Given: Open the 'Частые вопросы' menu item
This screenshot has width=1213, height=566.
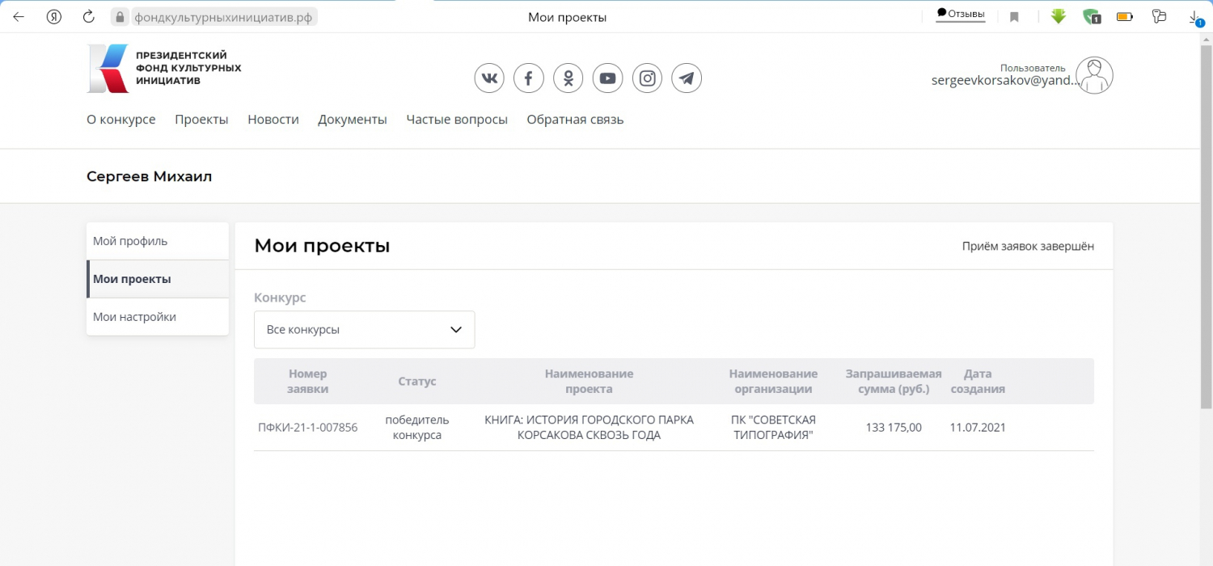Looking at the screenshot, I should [457, 120].
